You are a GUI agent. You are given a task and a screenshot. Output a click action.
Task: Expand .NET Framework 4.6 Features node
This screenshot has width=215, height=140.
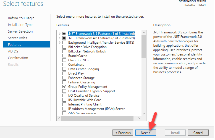[60, 38]
